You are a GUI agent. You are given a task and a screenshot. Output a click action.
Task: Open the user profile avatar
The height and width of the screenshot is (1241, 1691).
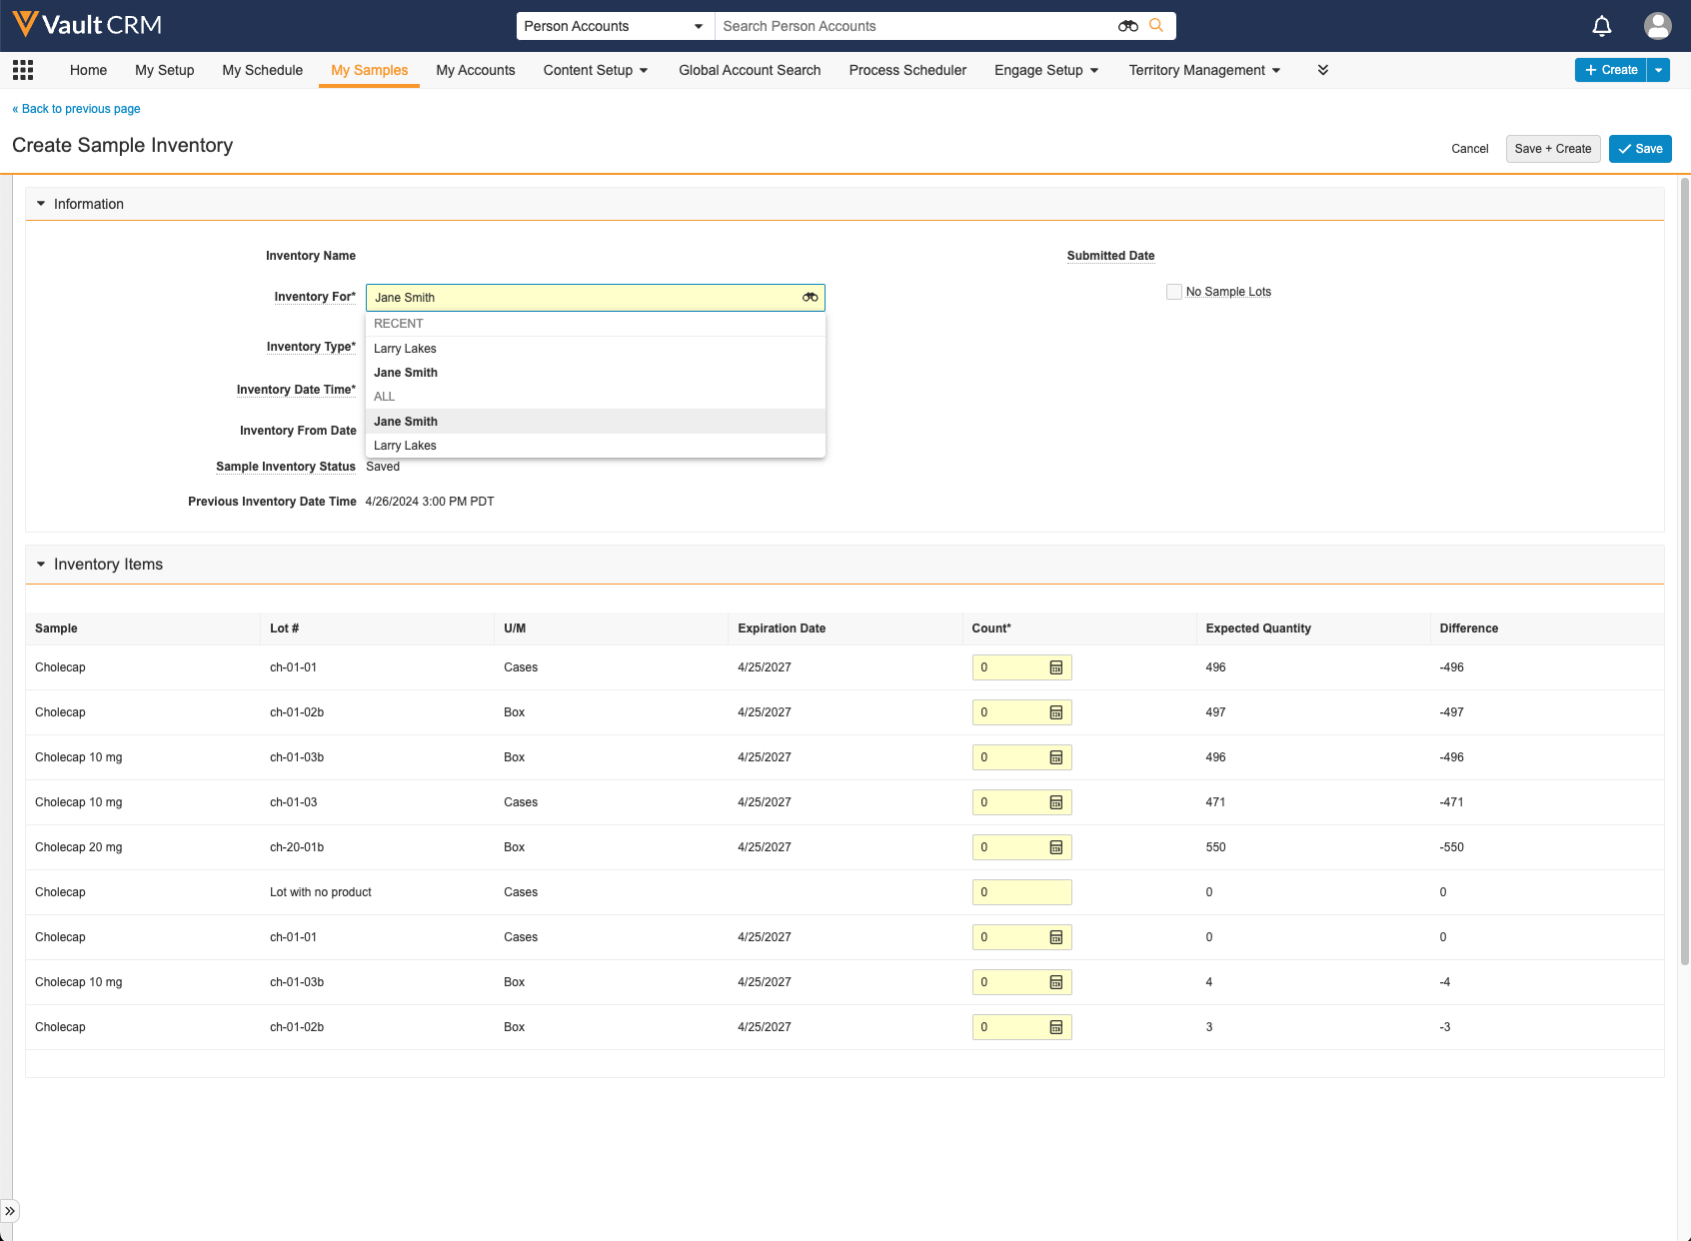pos(1657,26)
